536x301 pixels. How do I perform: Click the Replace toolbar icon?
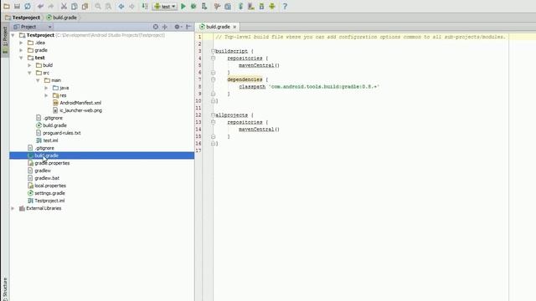[x=108, y=6]
